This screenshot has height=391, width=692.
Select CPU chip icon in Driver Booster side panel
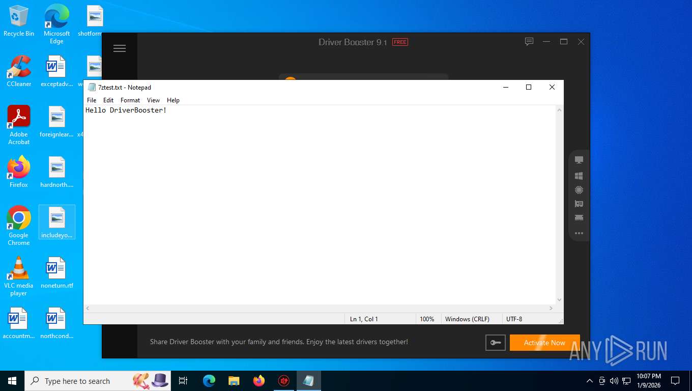click(x=579, y=190)
